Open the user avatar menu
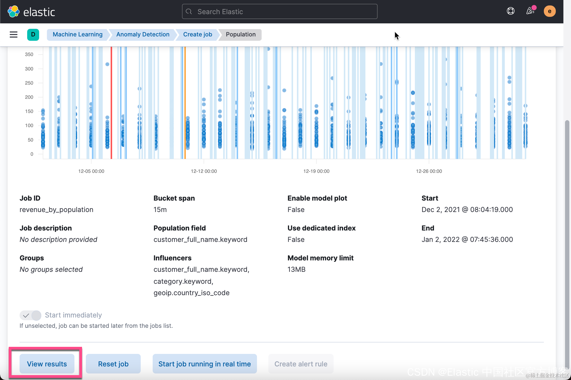Image resolution: width=571 pixels, height=380 pixels. click(x=549, y=11)
